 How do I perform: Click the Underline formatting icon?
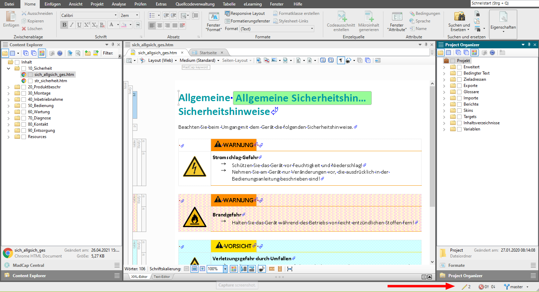[79, 25]
